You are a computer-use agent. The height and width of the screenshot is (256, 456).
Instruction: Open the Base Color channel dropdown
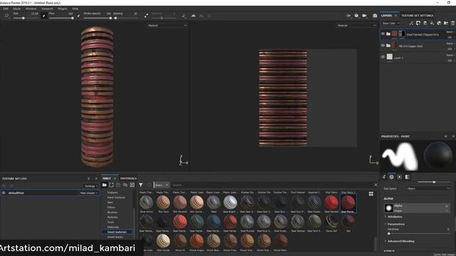[x=390, y=23]
